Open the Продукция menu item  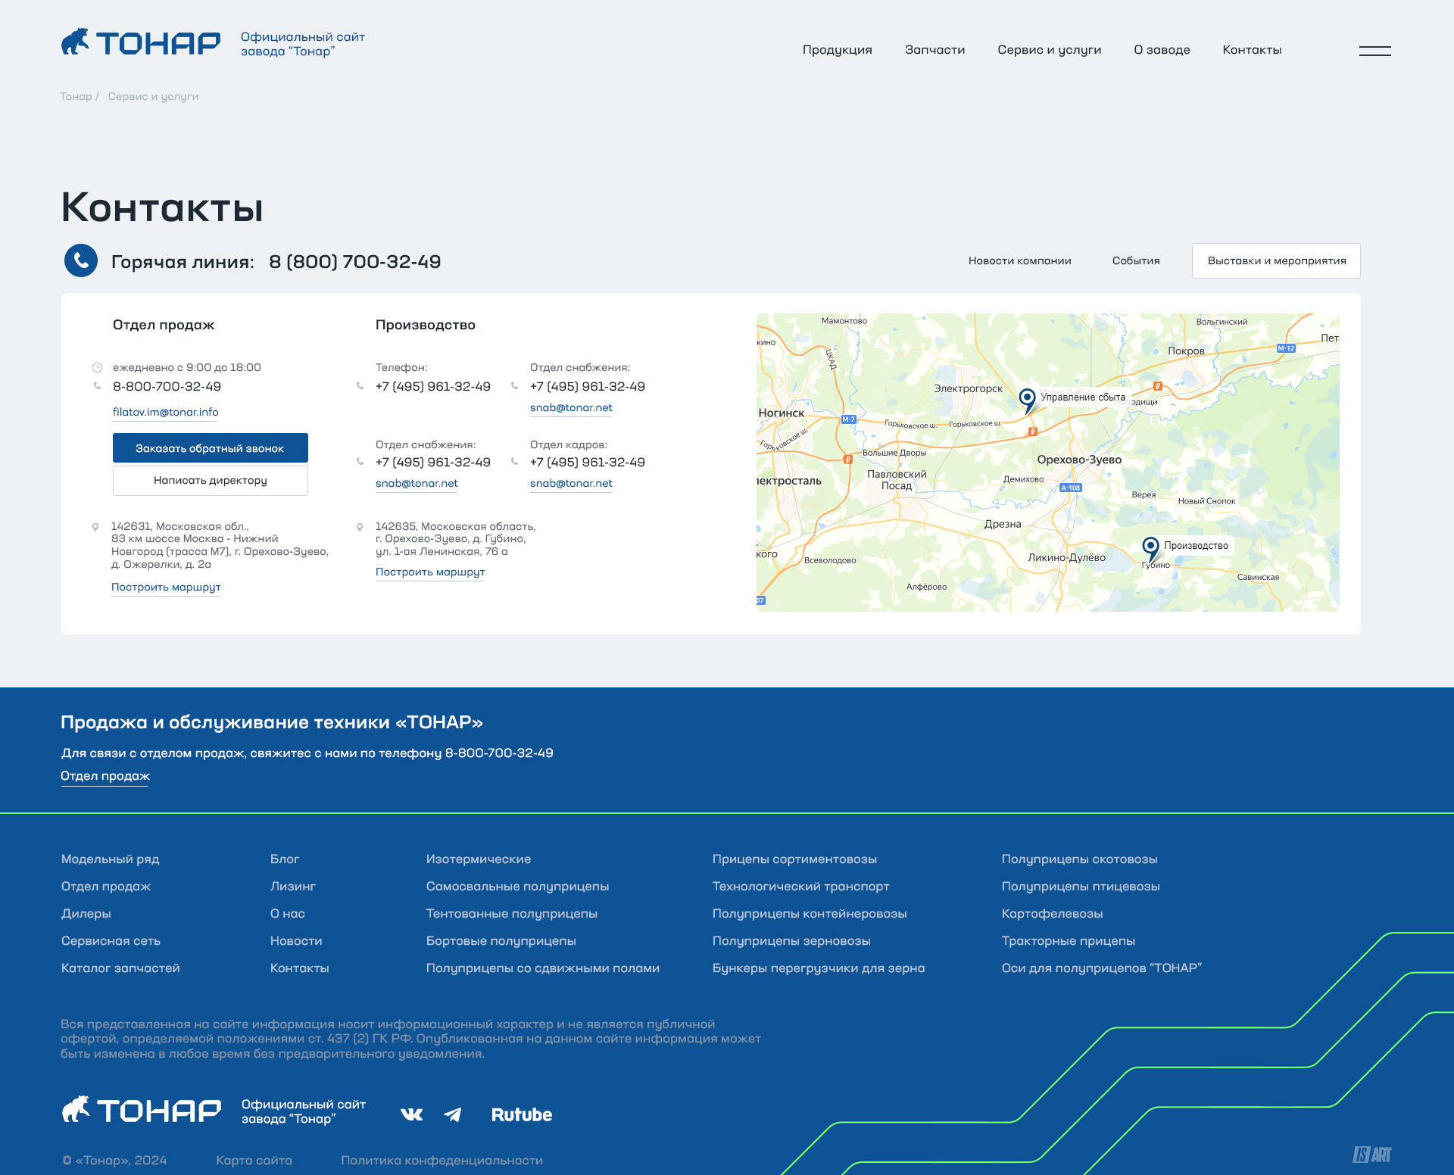pyautogui.click(x=838, y=50)
